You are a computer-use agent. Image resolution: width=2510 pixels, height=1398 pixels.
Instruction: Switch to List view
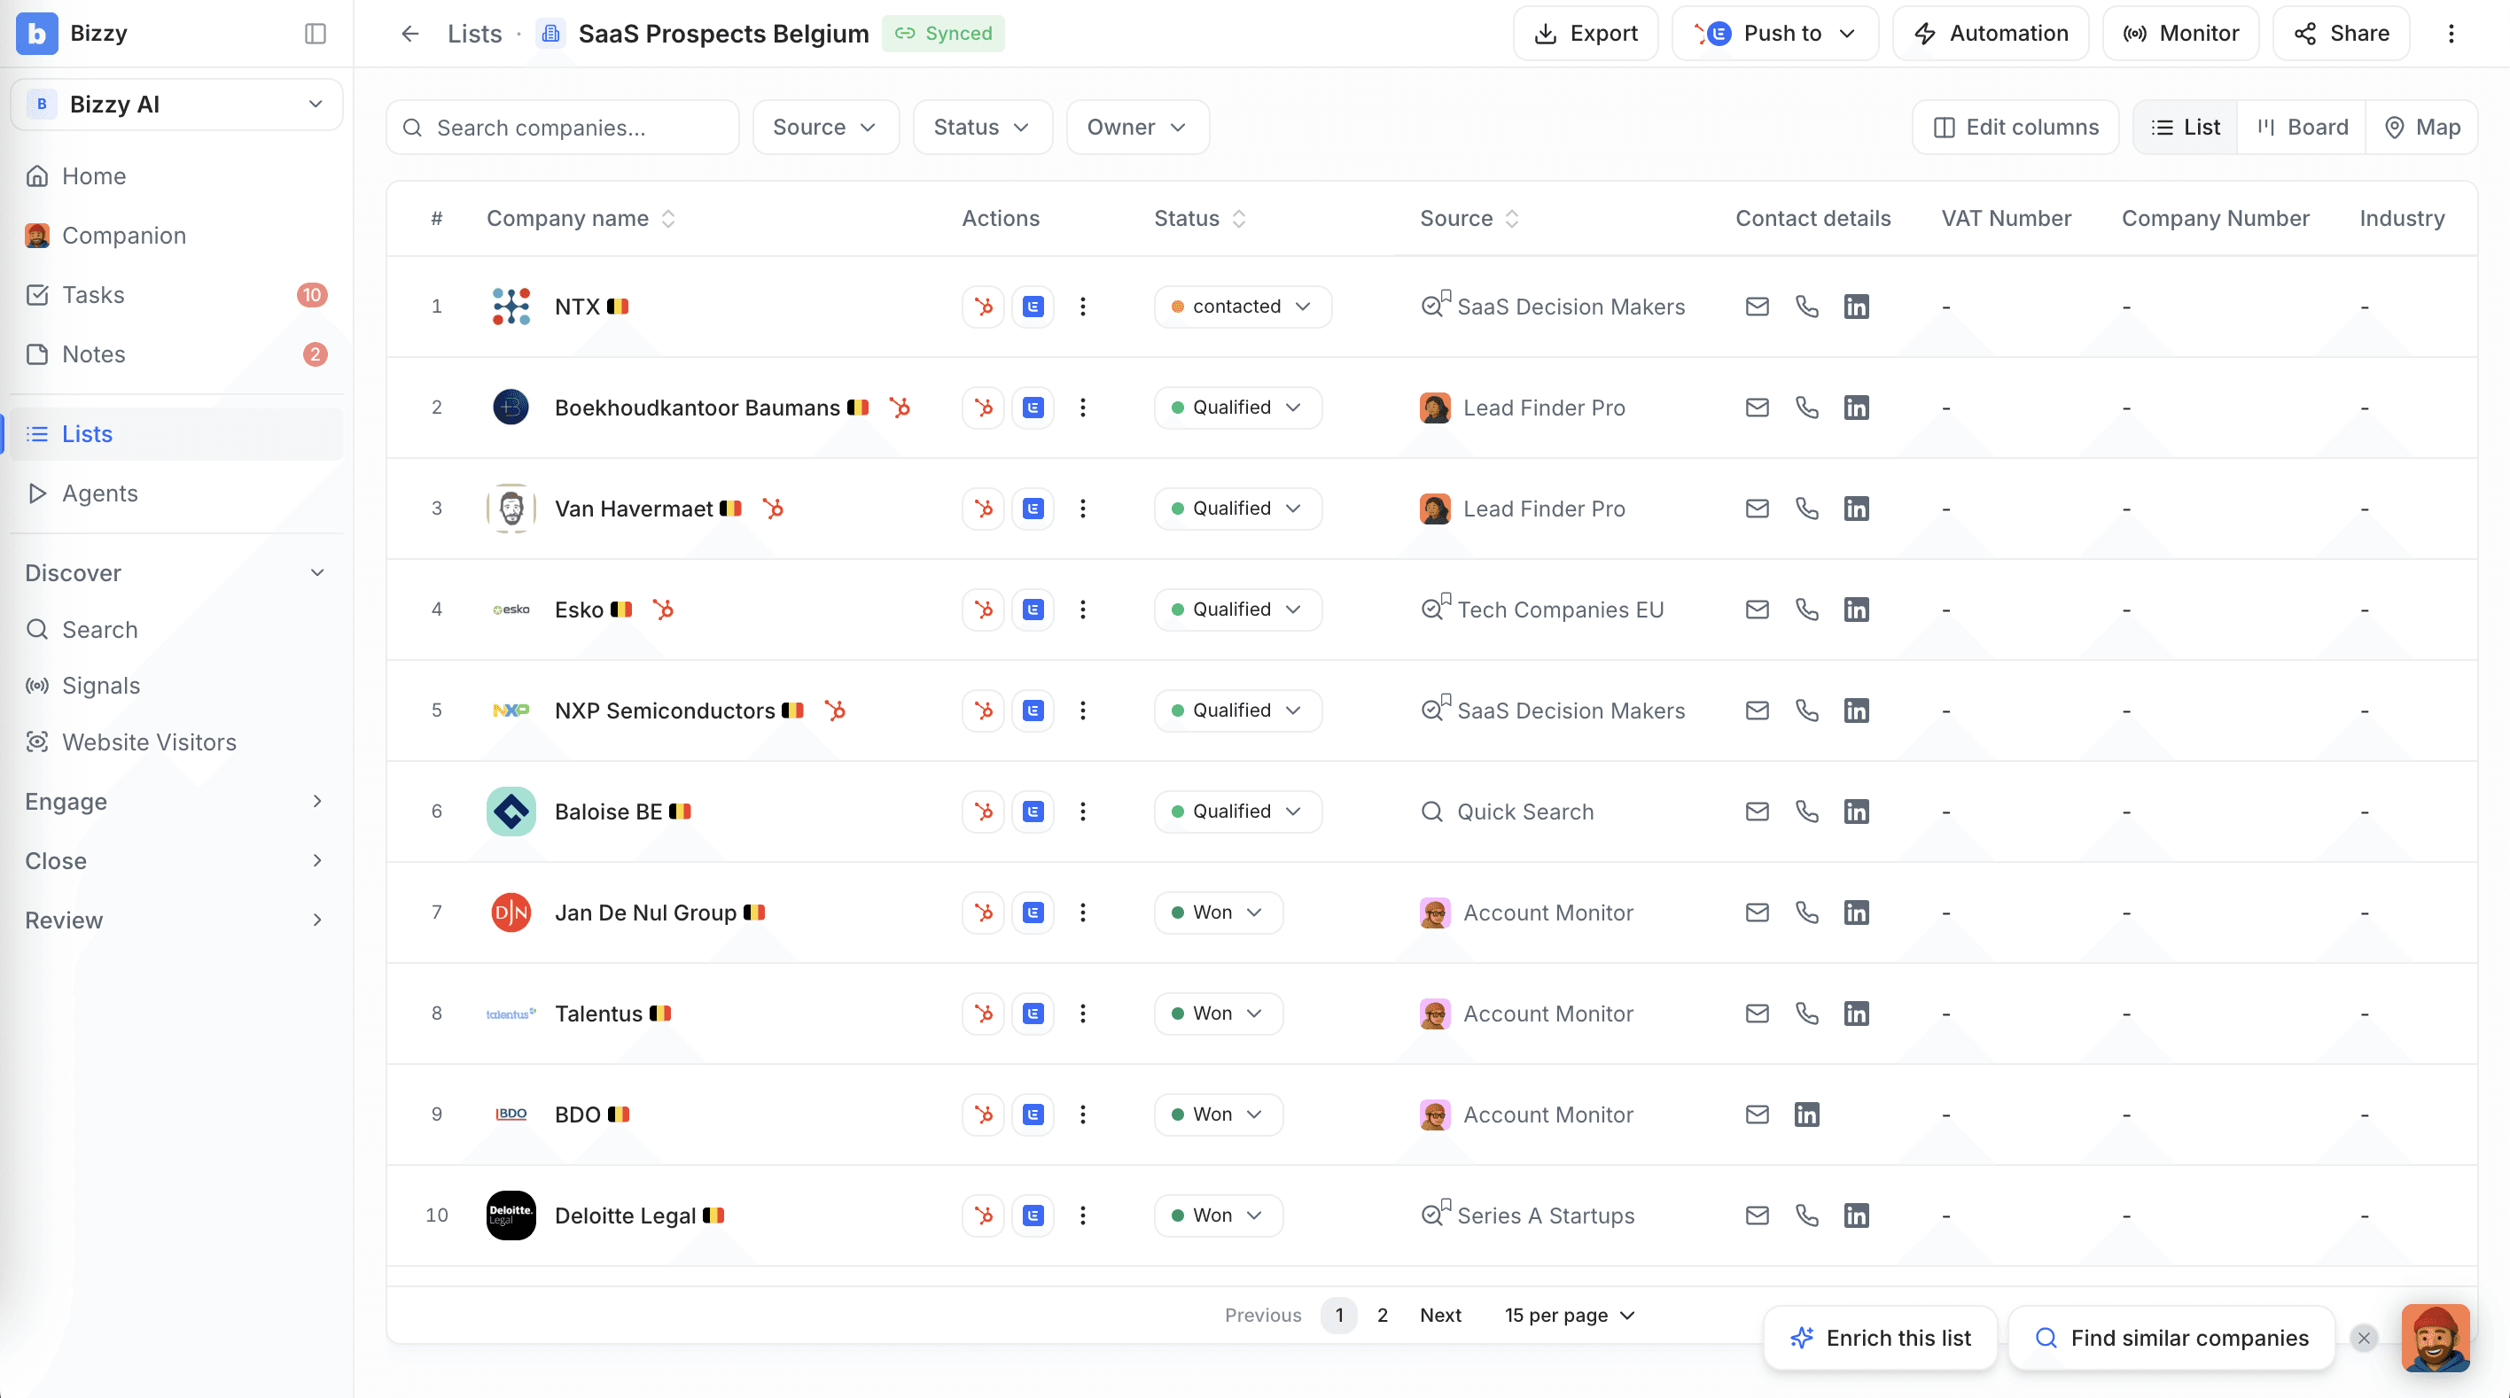pos(2186,127)
